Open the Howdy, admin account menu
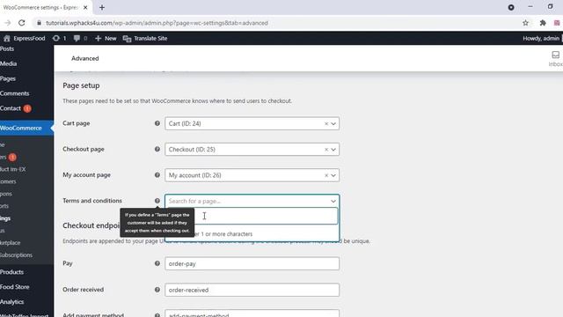 (542, 38)
